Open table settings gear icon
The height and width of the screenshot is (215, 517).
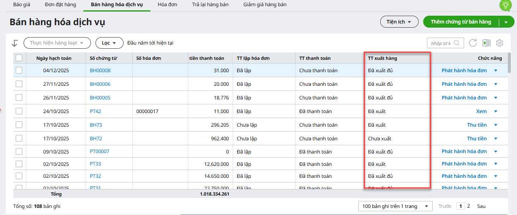[x=500, y=43]
